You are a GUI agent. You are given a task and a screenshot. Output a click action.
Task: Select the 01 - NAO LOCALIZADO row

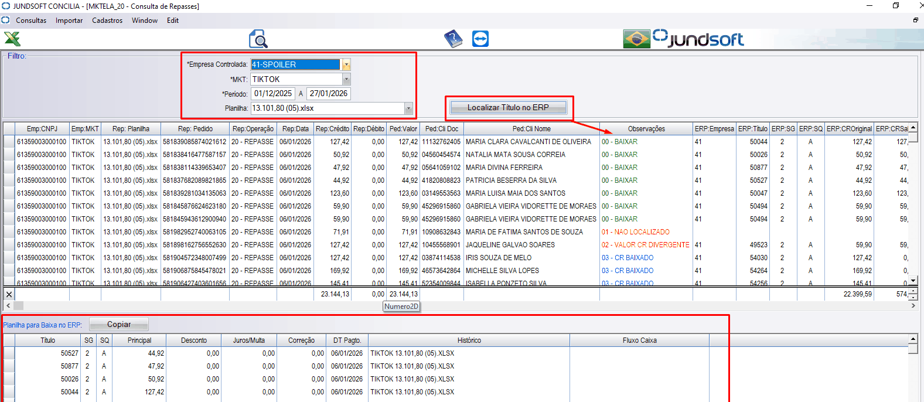pos(635,232)
